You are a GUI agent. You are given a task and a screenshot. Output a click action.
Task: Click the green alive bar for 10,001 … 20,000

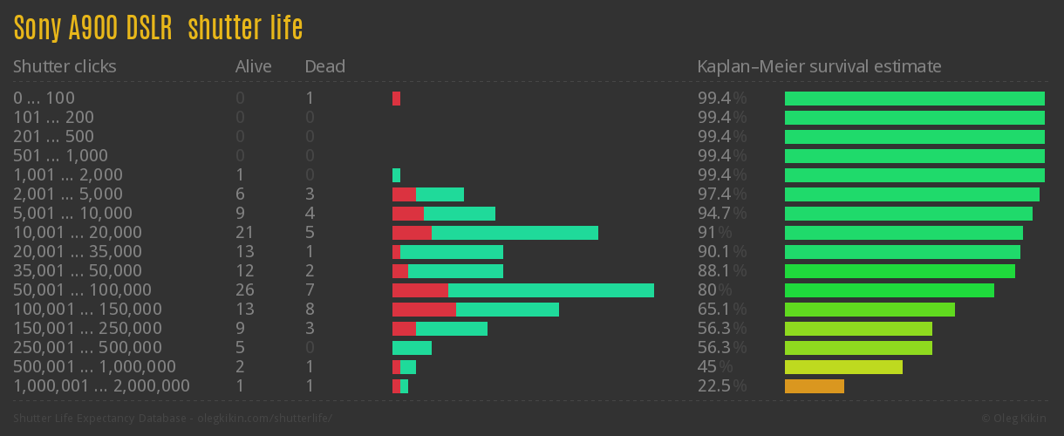pos(515,233)
